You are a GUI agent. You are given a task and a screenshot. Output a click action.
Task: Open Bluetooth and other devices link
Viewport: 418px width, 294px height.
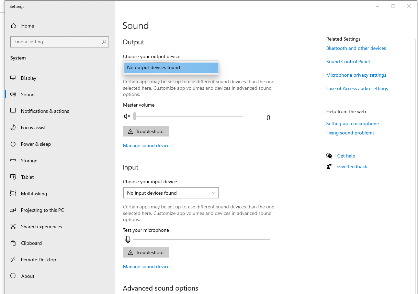point(356,48)
